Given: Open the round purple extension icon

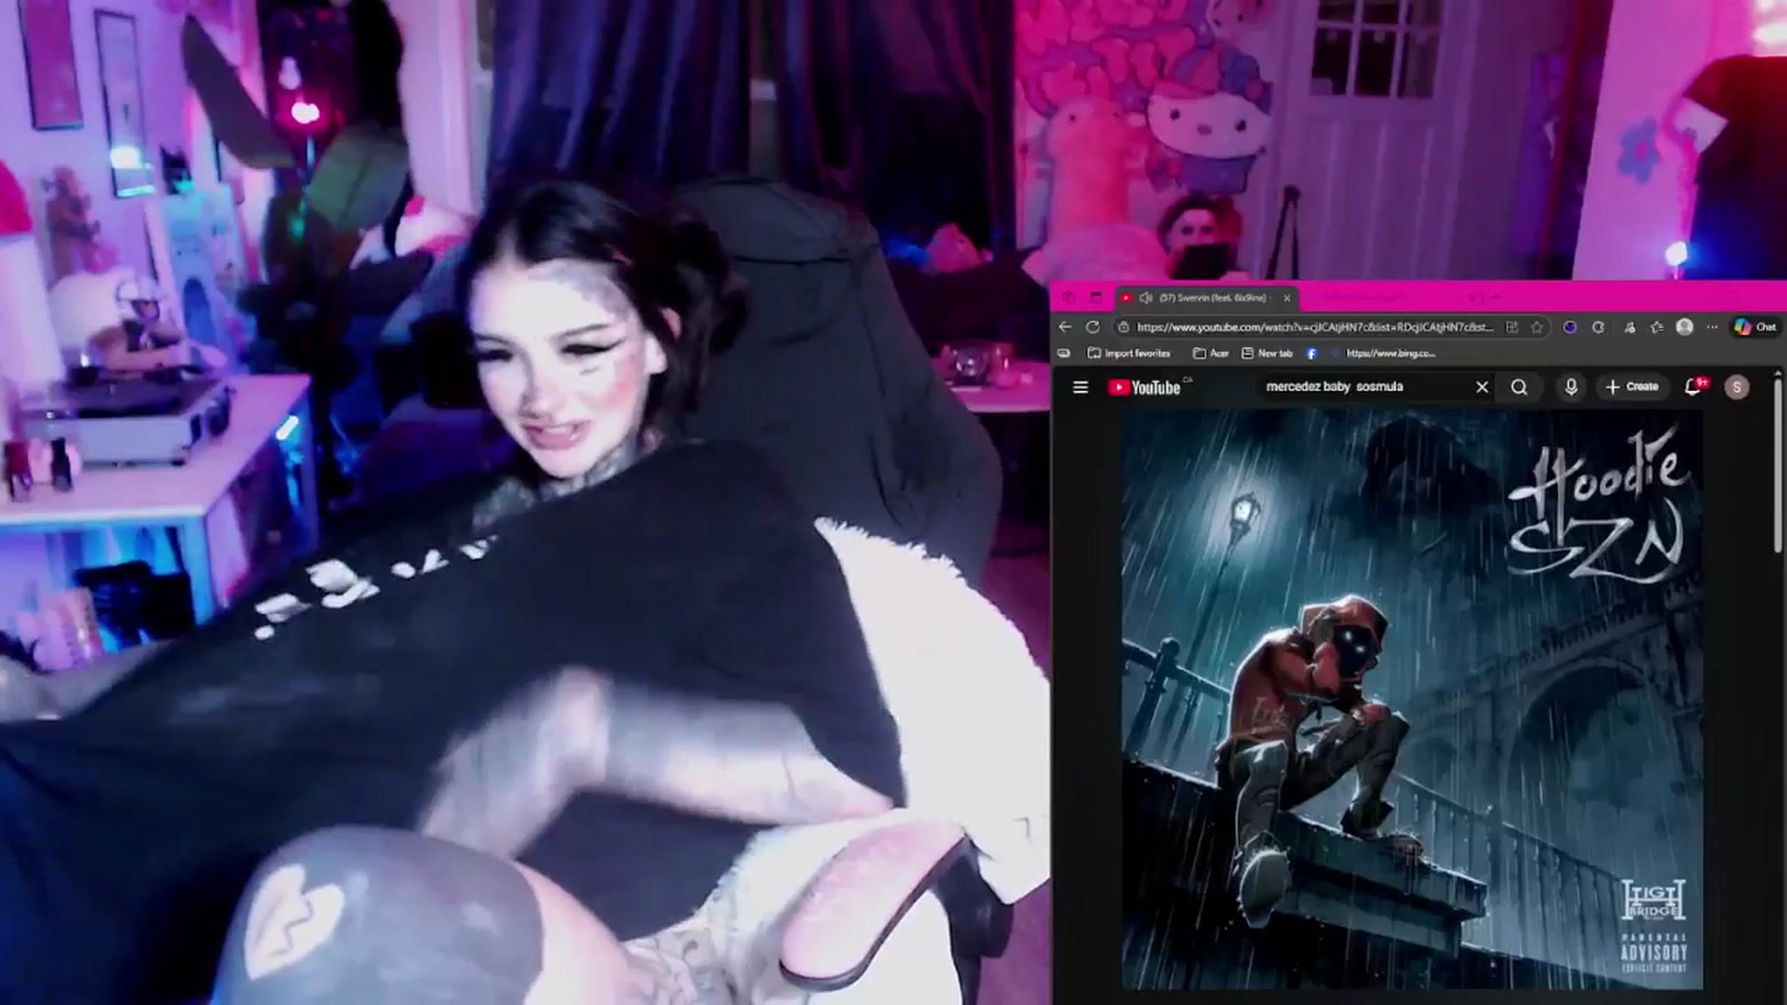Looking at the screenshot, I should pyautogui.click(x=1570, y=328).
